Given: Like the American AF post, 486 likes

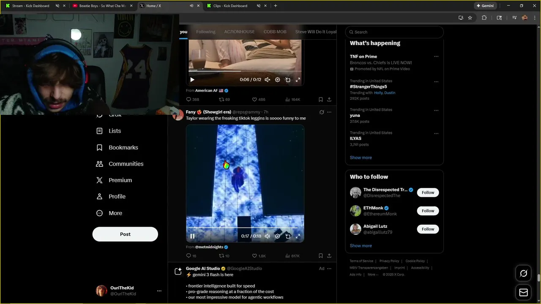Looking at the screenshot, I should coord(258,100).
